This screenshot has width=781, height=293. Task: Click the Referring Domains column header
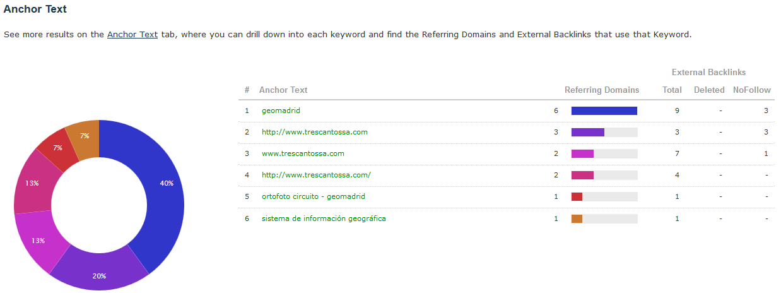(x=601, y=90)
